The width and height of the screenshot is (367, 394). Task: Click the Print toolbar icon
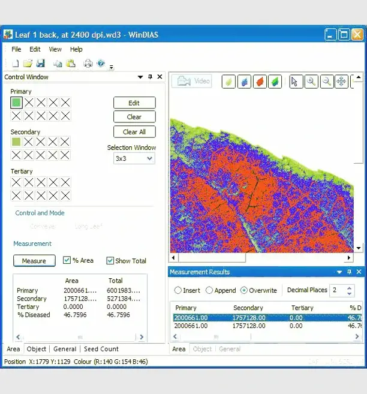coord(88,64)
